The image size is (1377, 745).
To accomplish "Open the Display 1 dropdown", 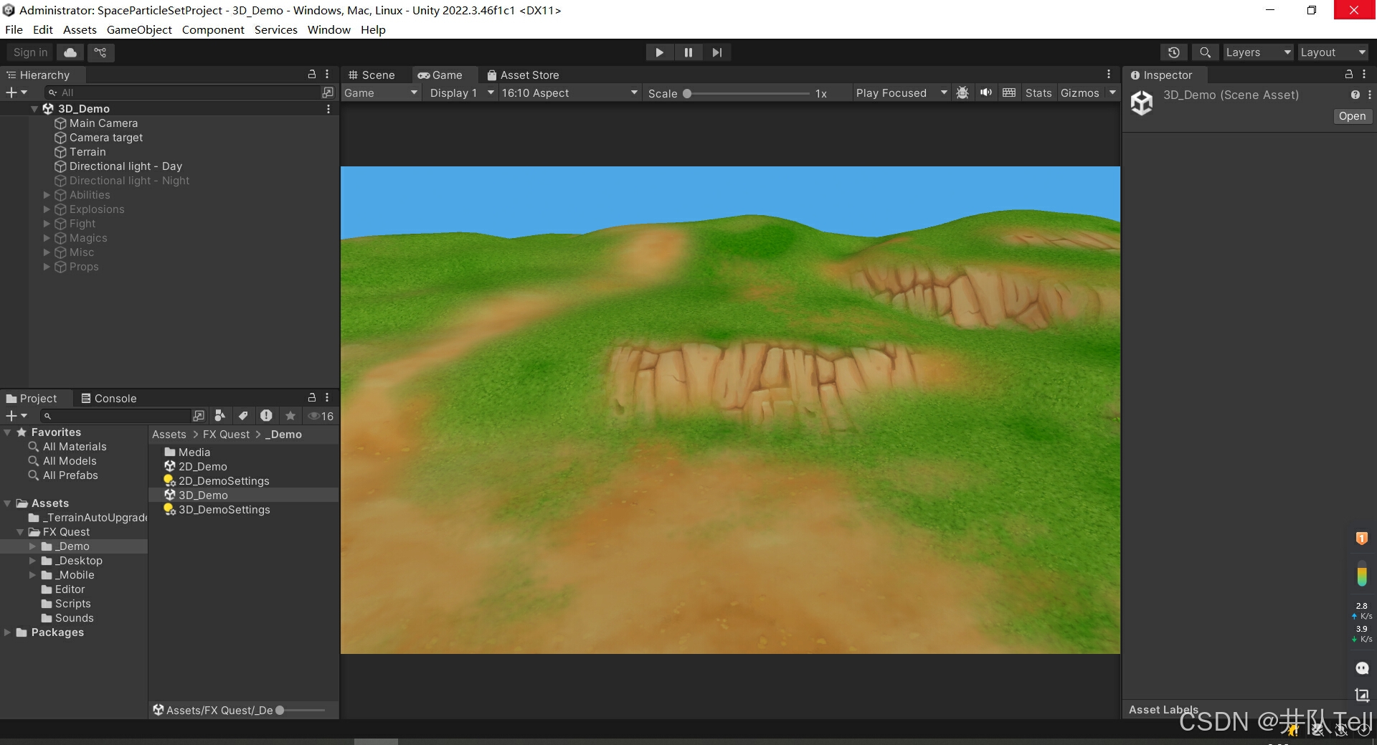I will click(461, 92).
